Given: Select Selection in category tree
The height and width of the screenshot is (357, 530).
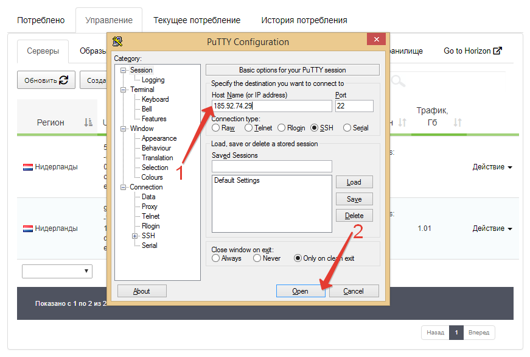Looking at the screenshot, I should 155,168.
